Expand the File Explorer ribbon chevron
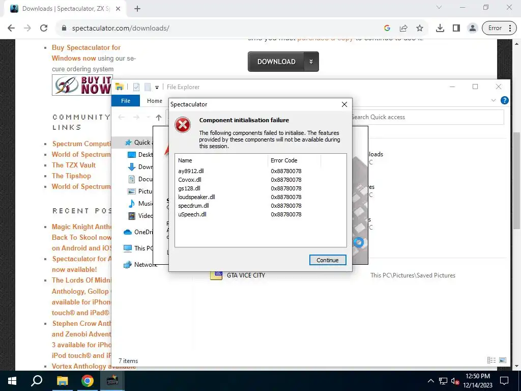This screenshot has height=391, width=521. point(494,100)
